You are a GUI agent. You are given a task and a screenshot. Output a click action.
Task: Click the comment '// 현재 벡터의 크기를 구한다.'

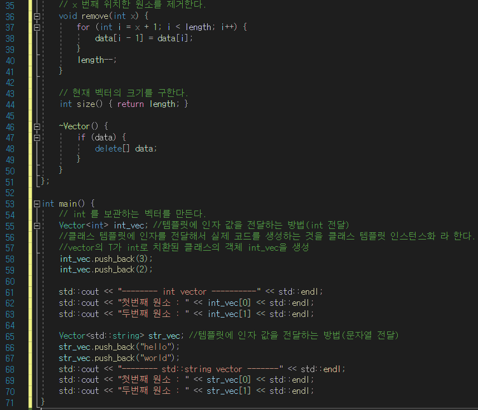pyautogui.click(x=124, y=92)
